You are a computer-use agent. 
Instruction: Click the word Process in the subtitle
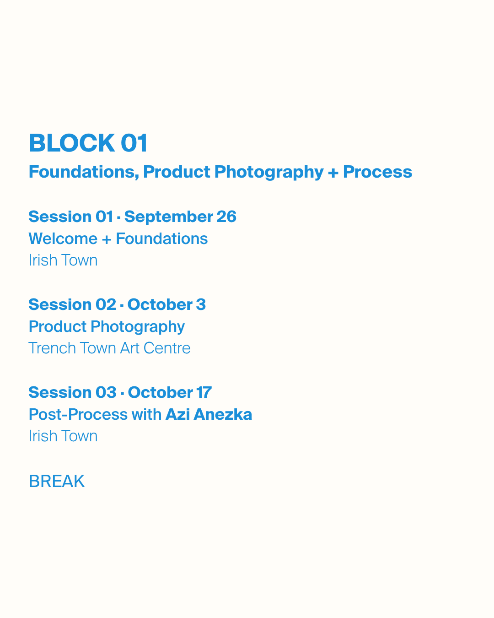[x=378, y=172]
